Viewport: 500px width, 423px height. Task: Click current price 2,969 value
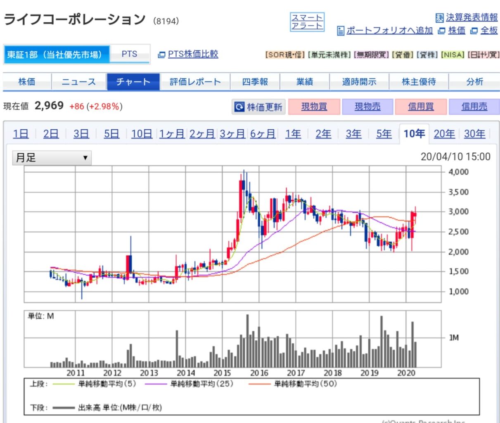pos(49,106)
